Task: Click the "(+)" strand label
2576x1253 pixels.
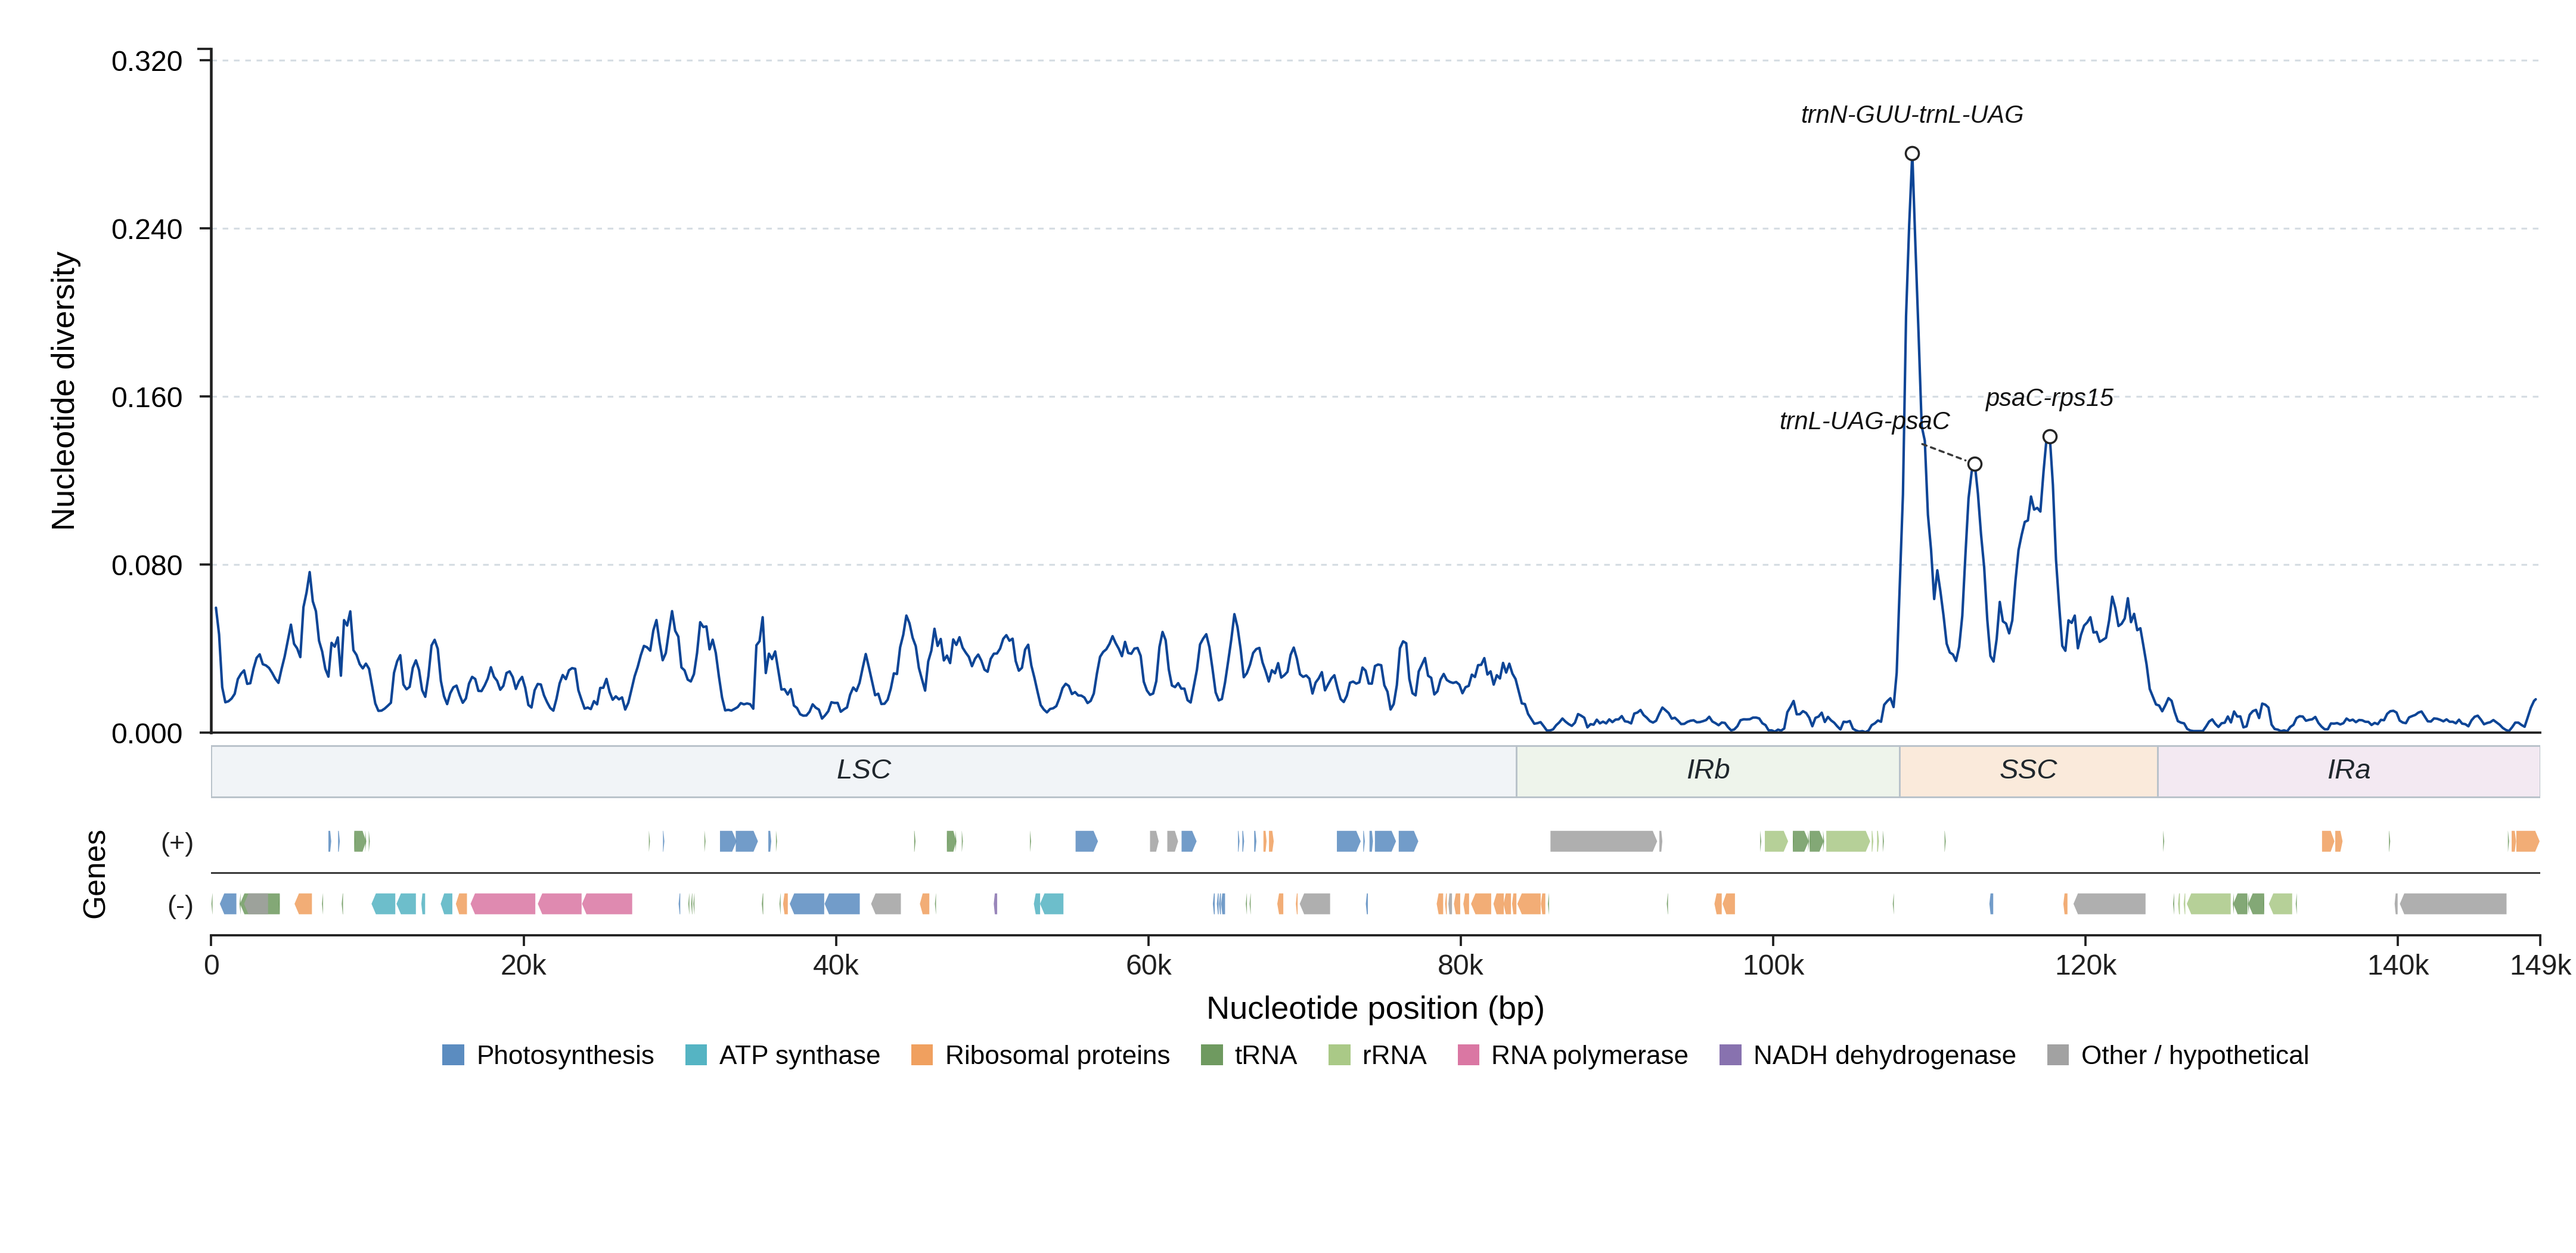Action: [177, 842]
